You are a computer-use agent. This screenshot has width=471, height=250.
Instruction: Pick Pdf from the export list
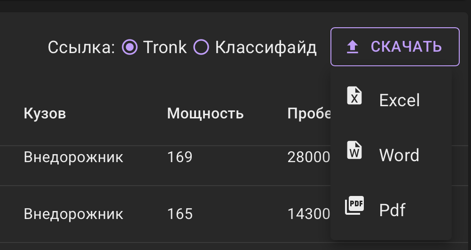click(392, 210)
